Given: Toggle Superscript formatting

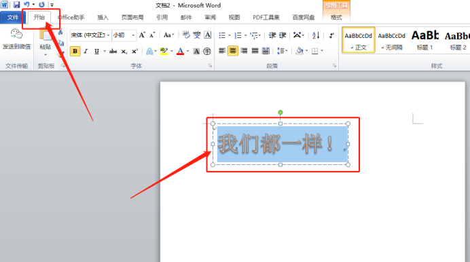Looking at the screenshot, I should (134, 51).
